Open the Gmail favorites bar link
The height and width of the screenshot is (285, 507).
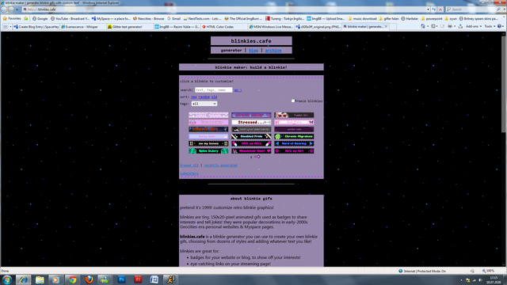pos(173,19)
